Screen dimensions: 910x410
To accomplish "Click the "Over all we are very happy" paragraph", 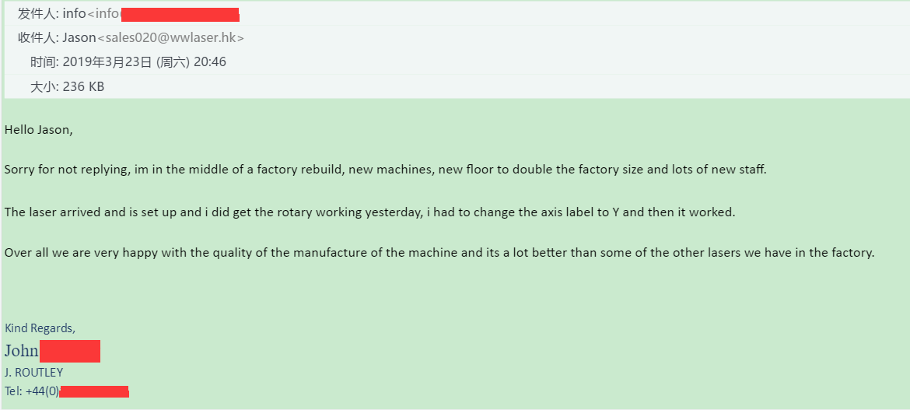I will coord(439,253).
